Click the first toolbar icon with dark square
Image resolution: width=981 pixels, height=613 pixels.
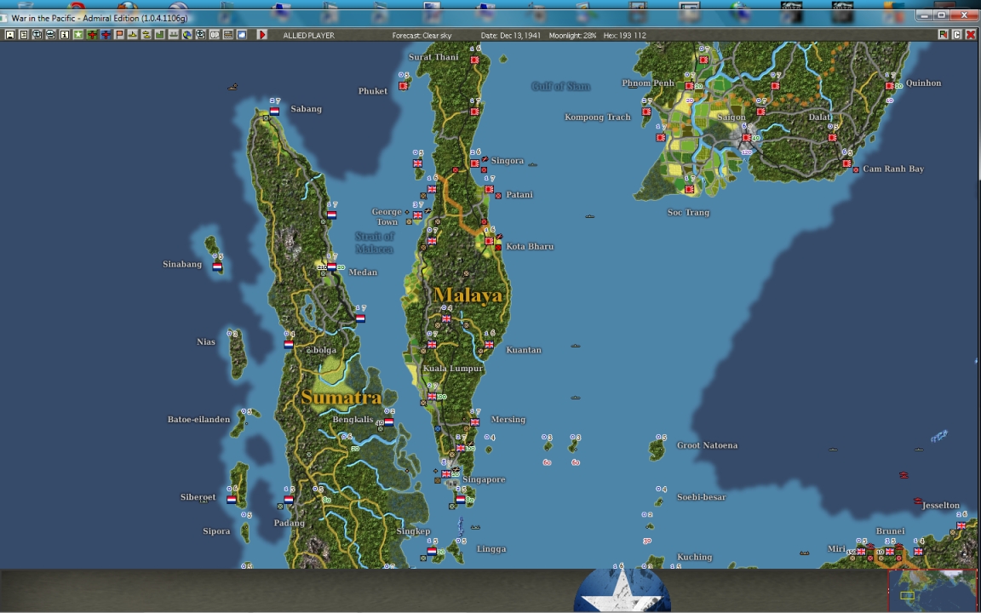coord(10,35)
